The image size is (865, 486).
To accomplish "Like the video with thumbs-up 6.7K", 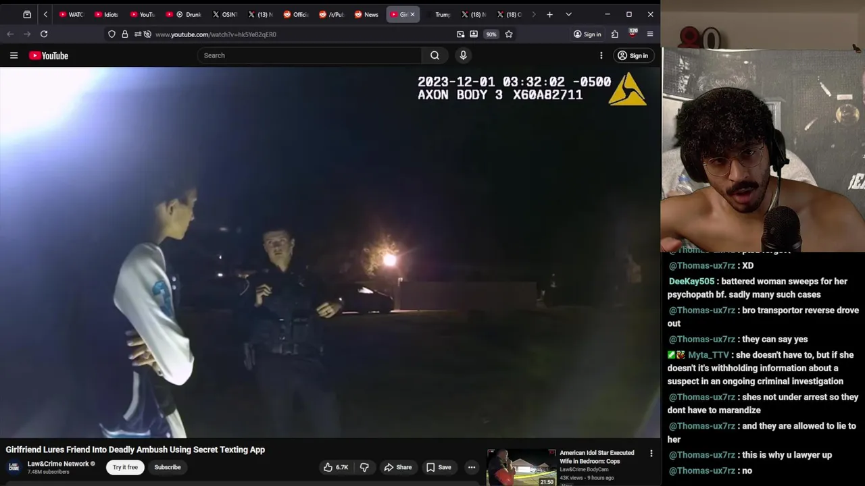I will point(336,467).
